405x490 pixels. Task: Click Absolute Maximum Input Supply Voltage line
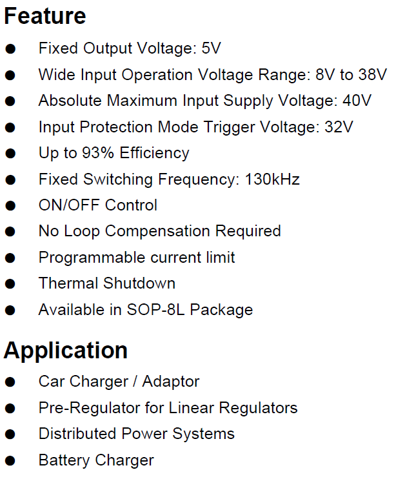point(205,101)
